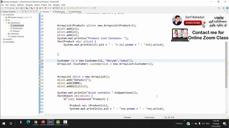Screen dimensions: 229x128
Task: Click the red SUBSCRIBE button
Action: coord(193,23)
